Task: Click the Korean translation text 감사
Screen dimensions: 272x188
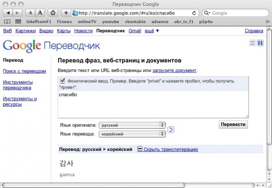Action: [x=67, y=164]
